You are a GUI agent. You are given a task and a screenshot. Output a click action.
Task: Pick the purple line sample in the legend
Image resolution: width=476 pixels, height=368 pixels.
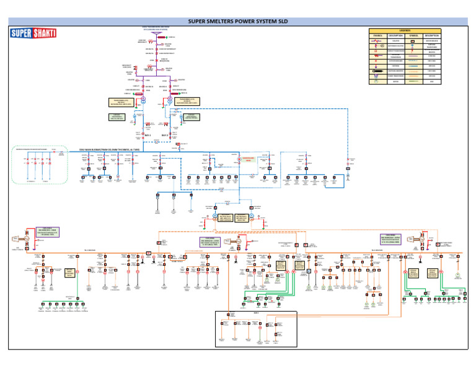413,56
